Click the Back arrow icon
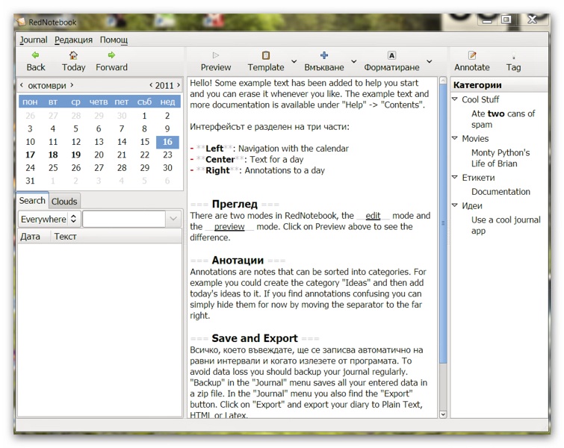Viewport: 564px width, 448px height. [x=35, y=55]
